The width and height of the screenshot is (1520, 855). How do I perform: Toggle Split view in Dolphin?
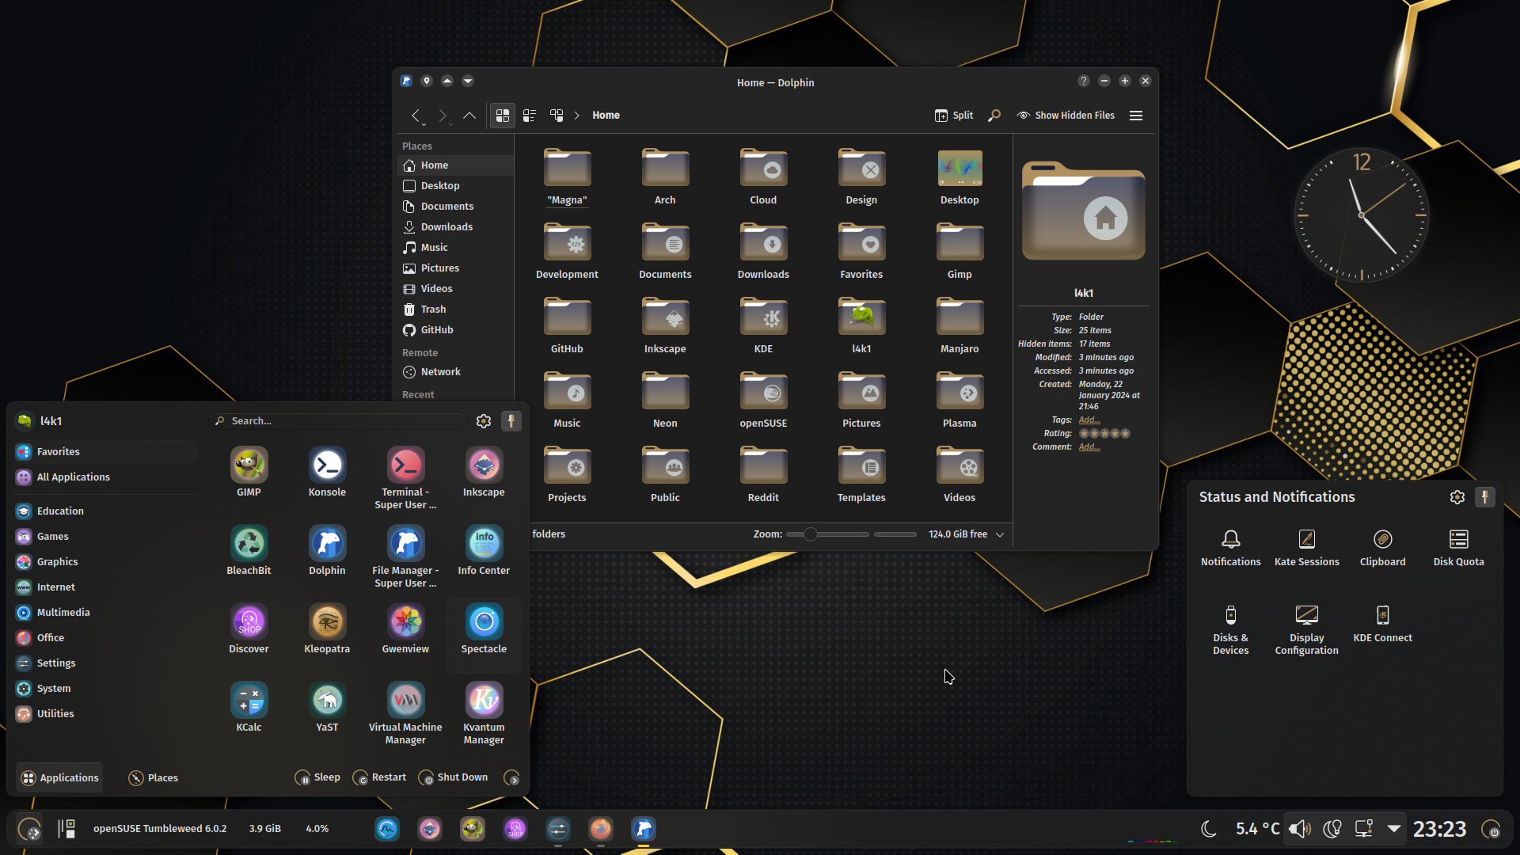[954, 116]
